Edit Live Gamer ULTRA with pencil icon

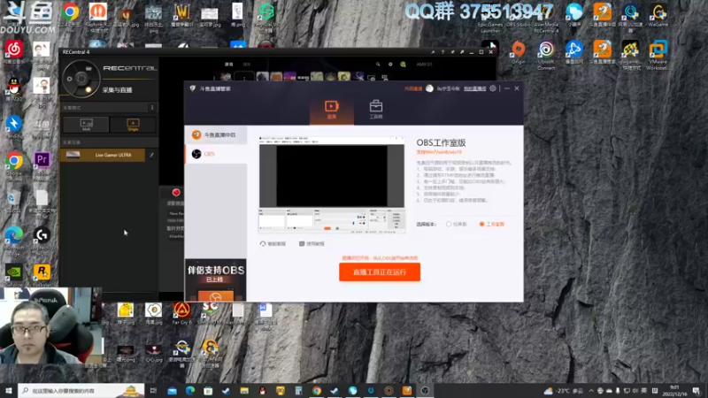click(151, 155)
